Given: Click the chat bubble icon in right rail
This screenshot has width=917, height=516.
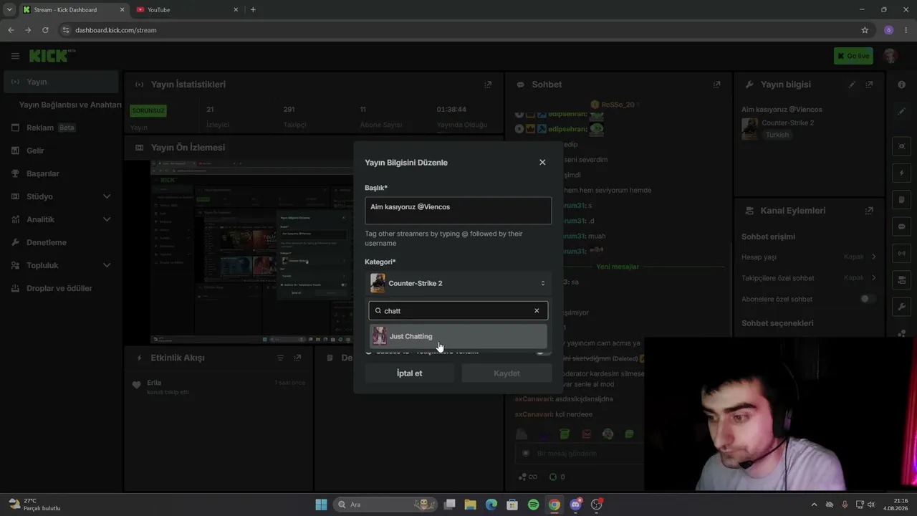Looking at the screenshot, I should click(901, 226).
